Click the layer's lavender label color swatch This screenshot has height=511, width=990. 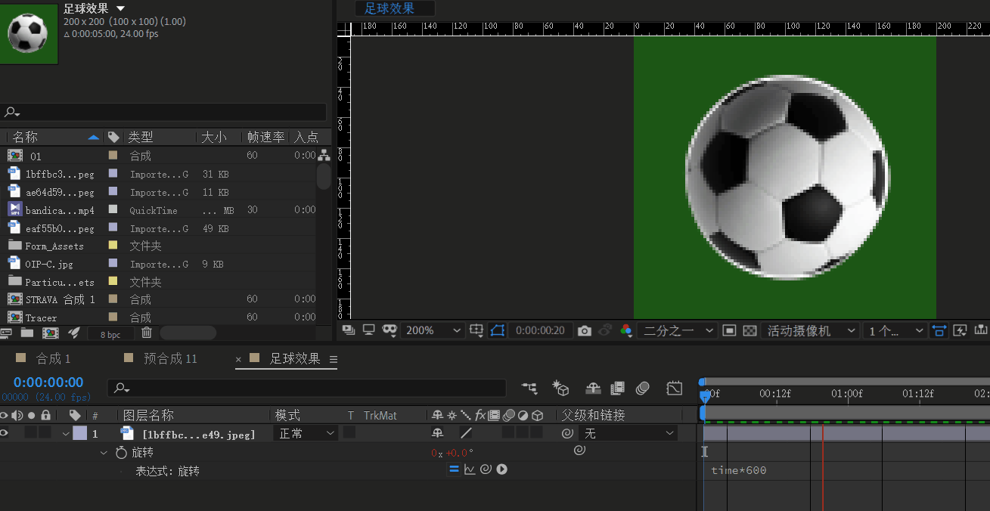tap(79, 433)
